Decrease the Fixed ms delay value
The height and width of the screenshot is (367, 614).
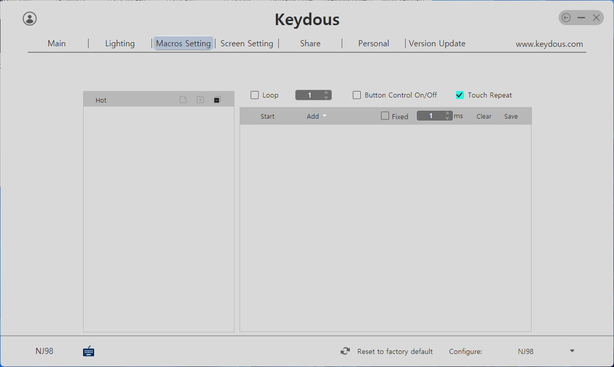[447, 118]
